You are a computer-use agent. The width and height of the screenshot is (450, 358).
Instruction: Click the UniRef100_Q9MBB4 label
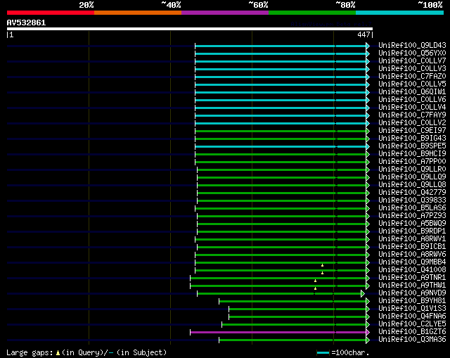(x=412, y=262)
